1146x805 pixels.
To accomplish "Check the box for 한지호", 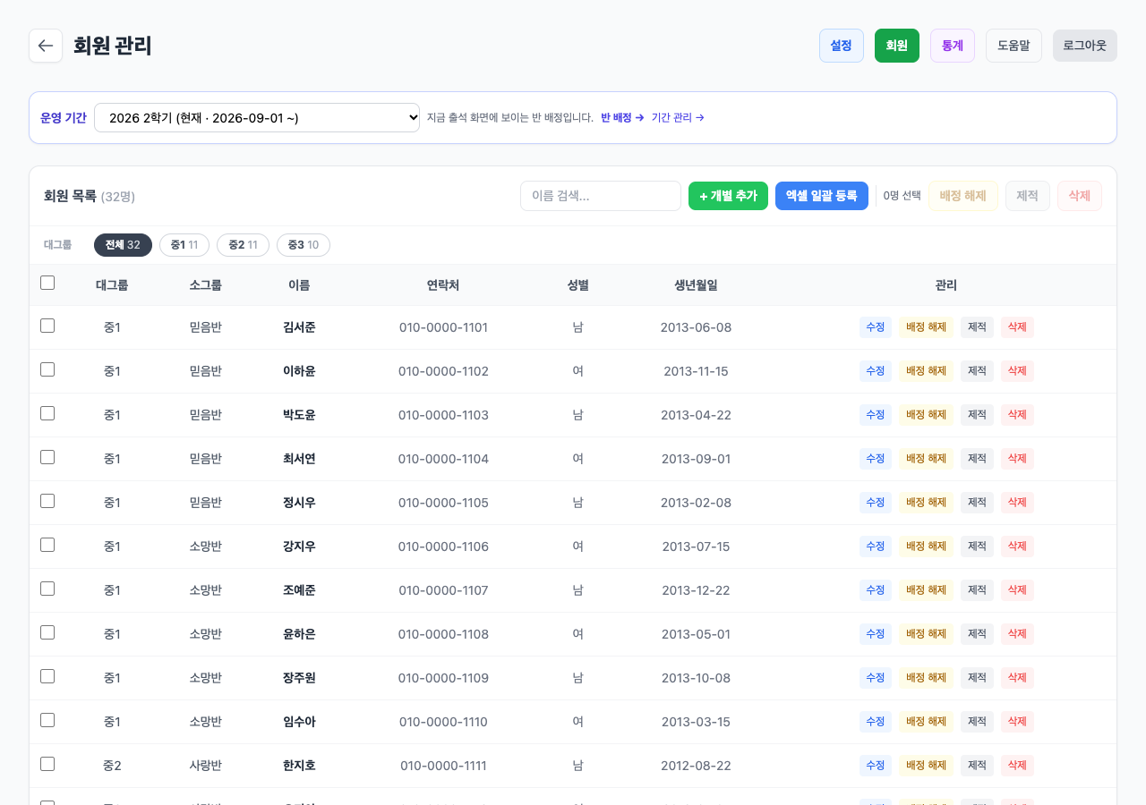I will [47, 764].
